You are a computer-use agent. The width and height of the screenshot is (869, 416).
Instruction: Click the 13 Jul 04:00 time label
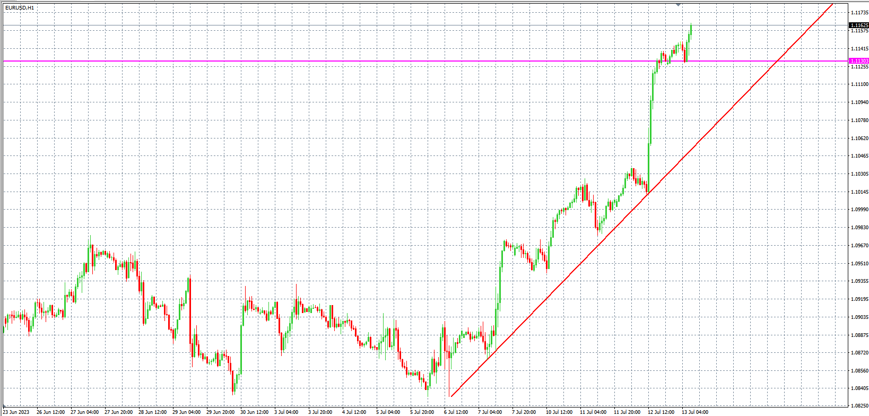tap(694, 412)
